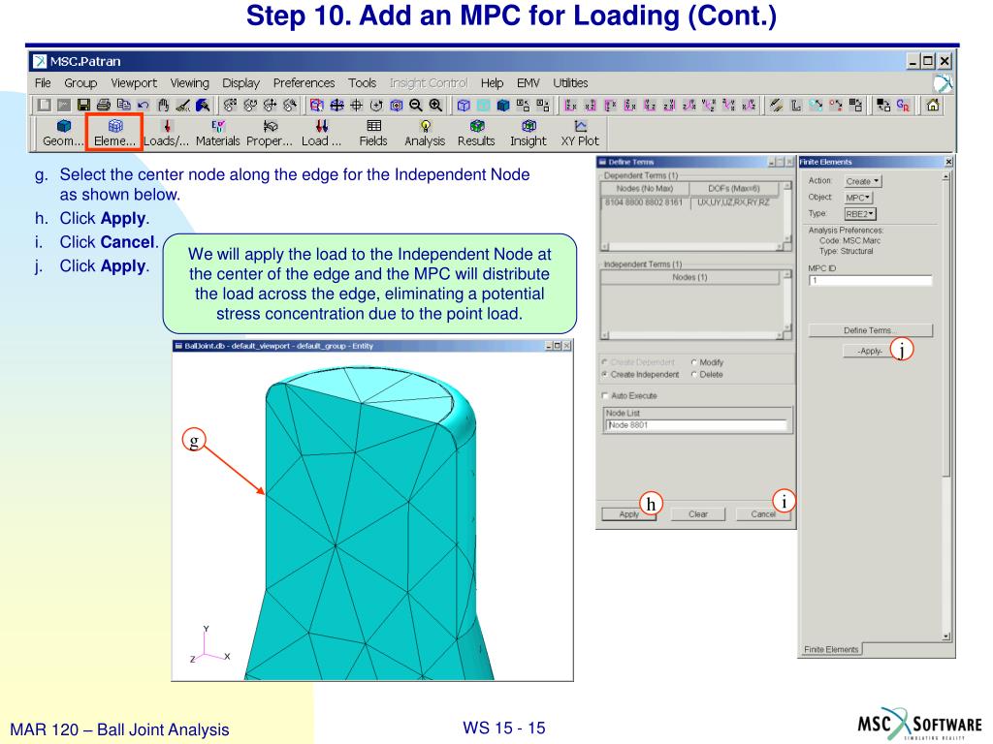The width and height of the screenshot is (993, 744).
Task: Click the Define Terms... button
Action: (870, 330)
